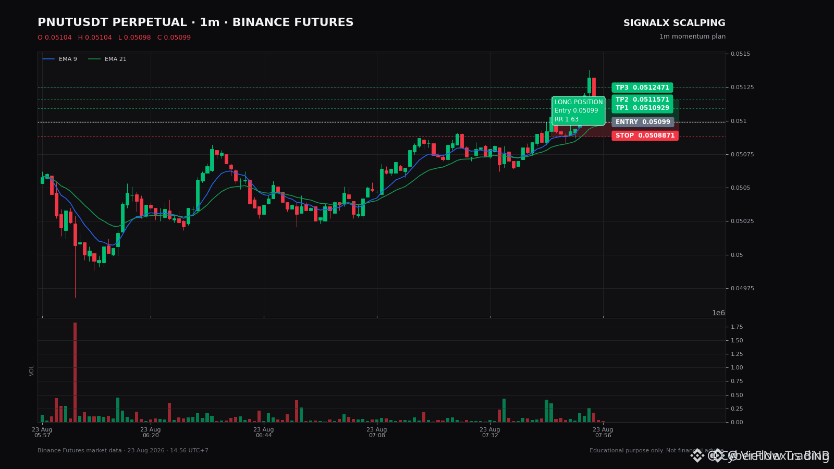Click the TP1 0.0510929 price tag
The image size is (834, 469).
pyautogui.click(x=642, y=108)
